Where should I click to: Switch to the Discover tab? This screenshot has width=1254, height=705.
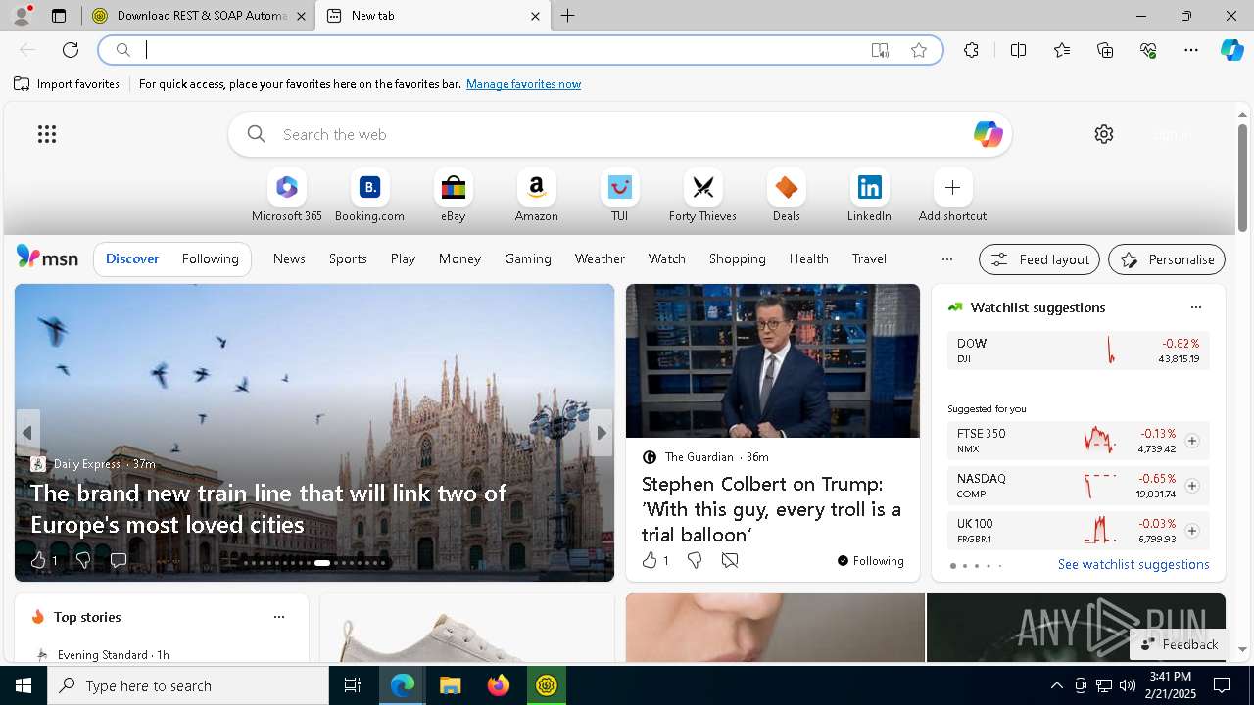132,258
